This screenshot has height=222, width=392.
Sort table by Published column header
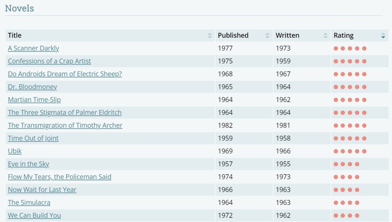pyautogui.click(x=233, y=35)
